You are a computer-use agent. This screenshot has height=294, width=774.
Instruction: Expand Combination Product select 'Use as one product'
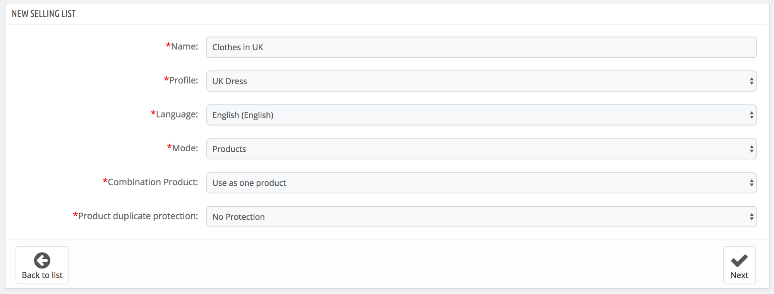click(x=481, y=183)
